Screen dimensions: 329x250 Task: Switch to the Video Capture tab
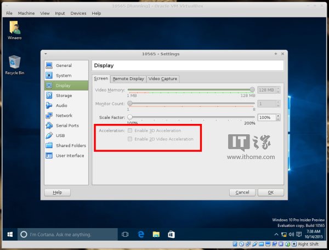[162, 78]
